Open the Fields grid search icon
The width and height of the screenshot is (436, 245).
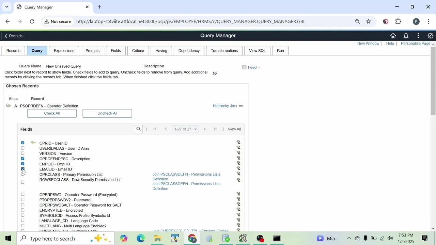coord(138,129)
